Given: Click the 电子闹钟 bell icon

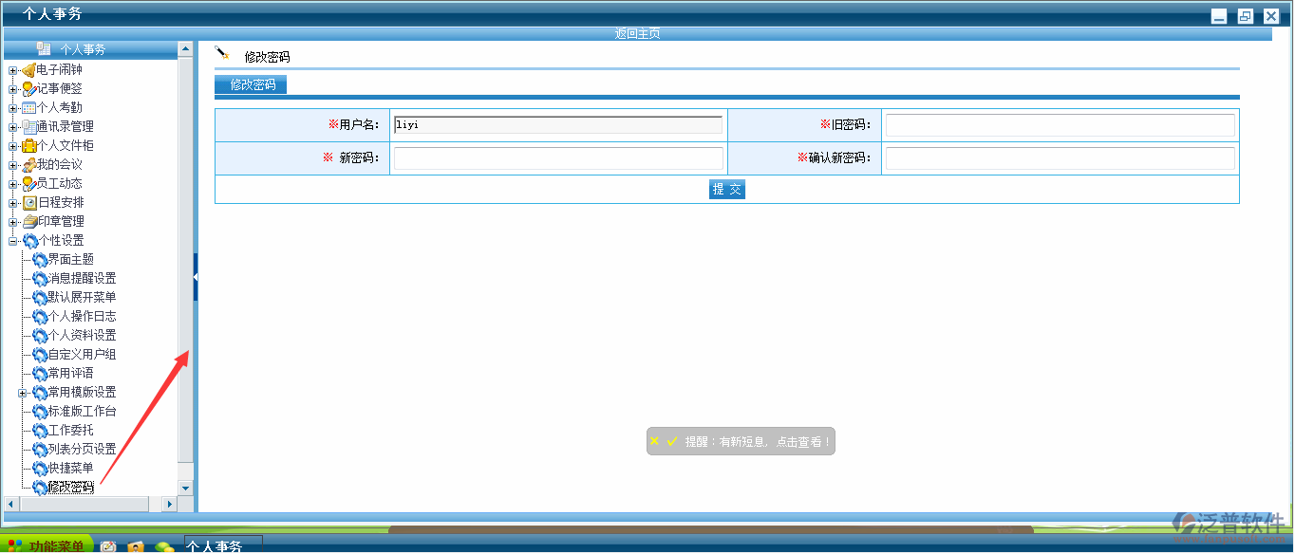Looking at the screenshot, I should point(28,70).
